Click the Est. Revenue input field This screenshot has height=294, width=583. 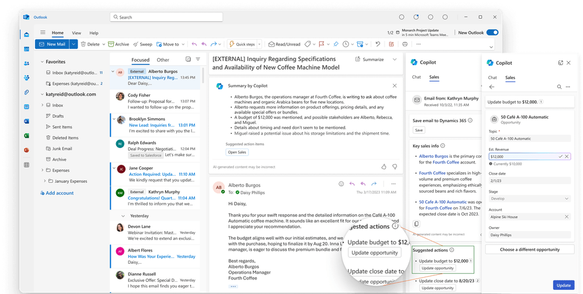tap(521, 157)
